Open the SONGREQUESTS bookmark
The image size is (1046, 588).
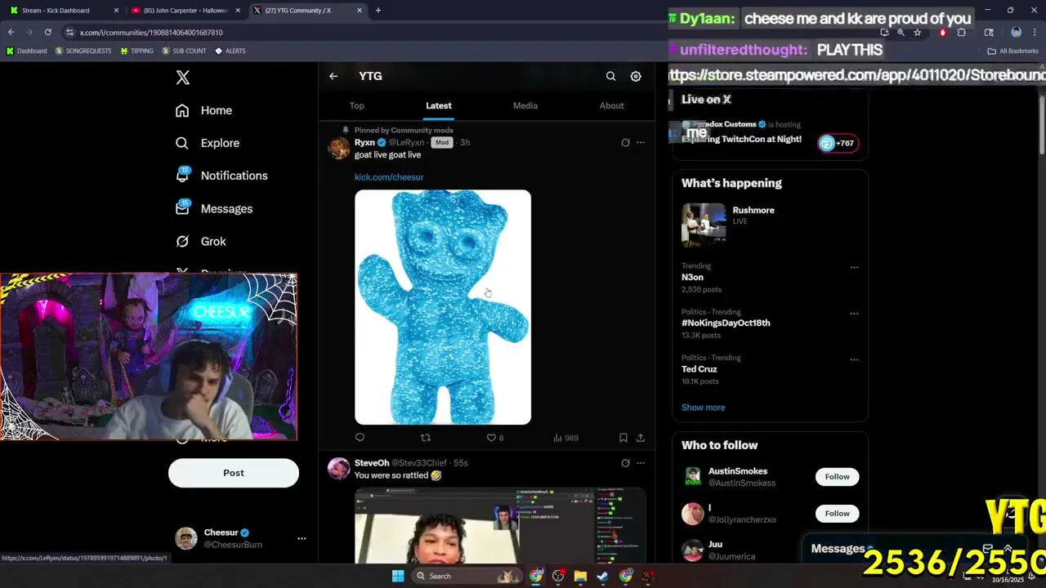click(x=83, y=51)
